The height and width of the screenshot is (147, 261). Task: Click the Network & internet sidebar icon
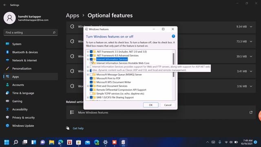pos(7,60)
